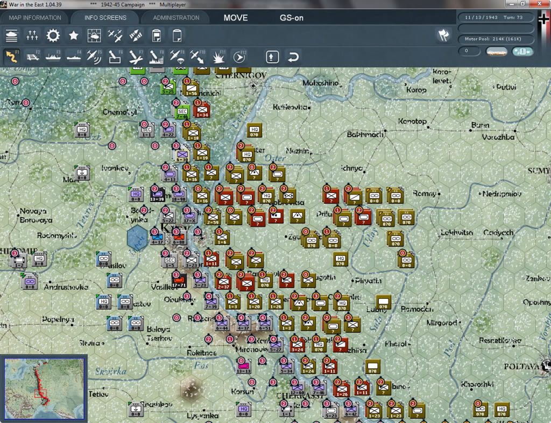The image size is (551, 423).
Task: Select the unit counter 17=X
Action: (x=189, y=216)
